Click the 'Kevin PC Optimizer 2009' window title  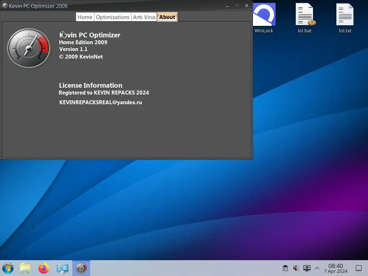click(x=38, y=6)
